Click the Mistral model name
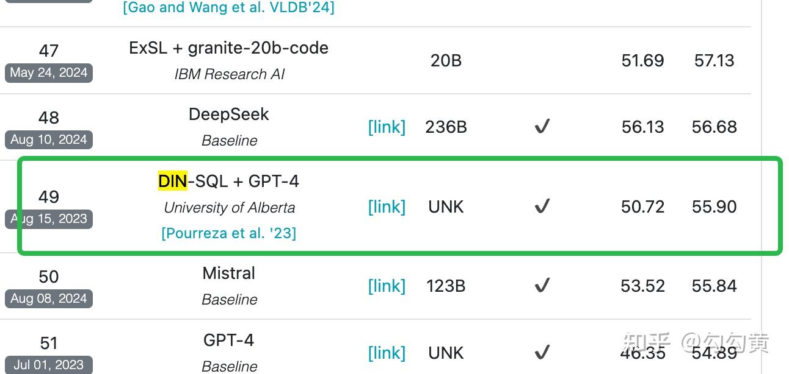Image resolution: width=789 pixels, height=374 pixels. click(228, 273)
